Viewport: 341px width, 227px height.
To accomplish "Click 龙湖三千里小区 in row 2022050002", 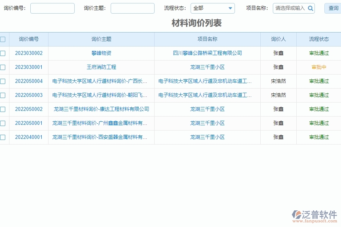I will 207,109.
